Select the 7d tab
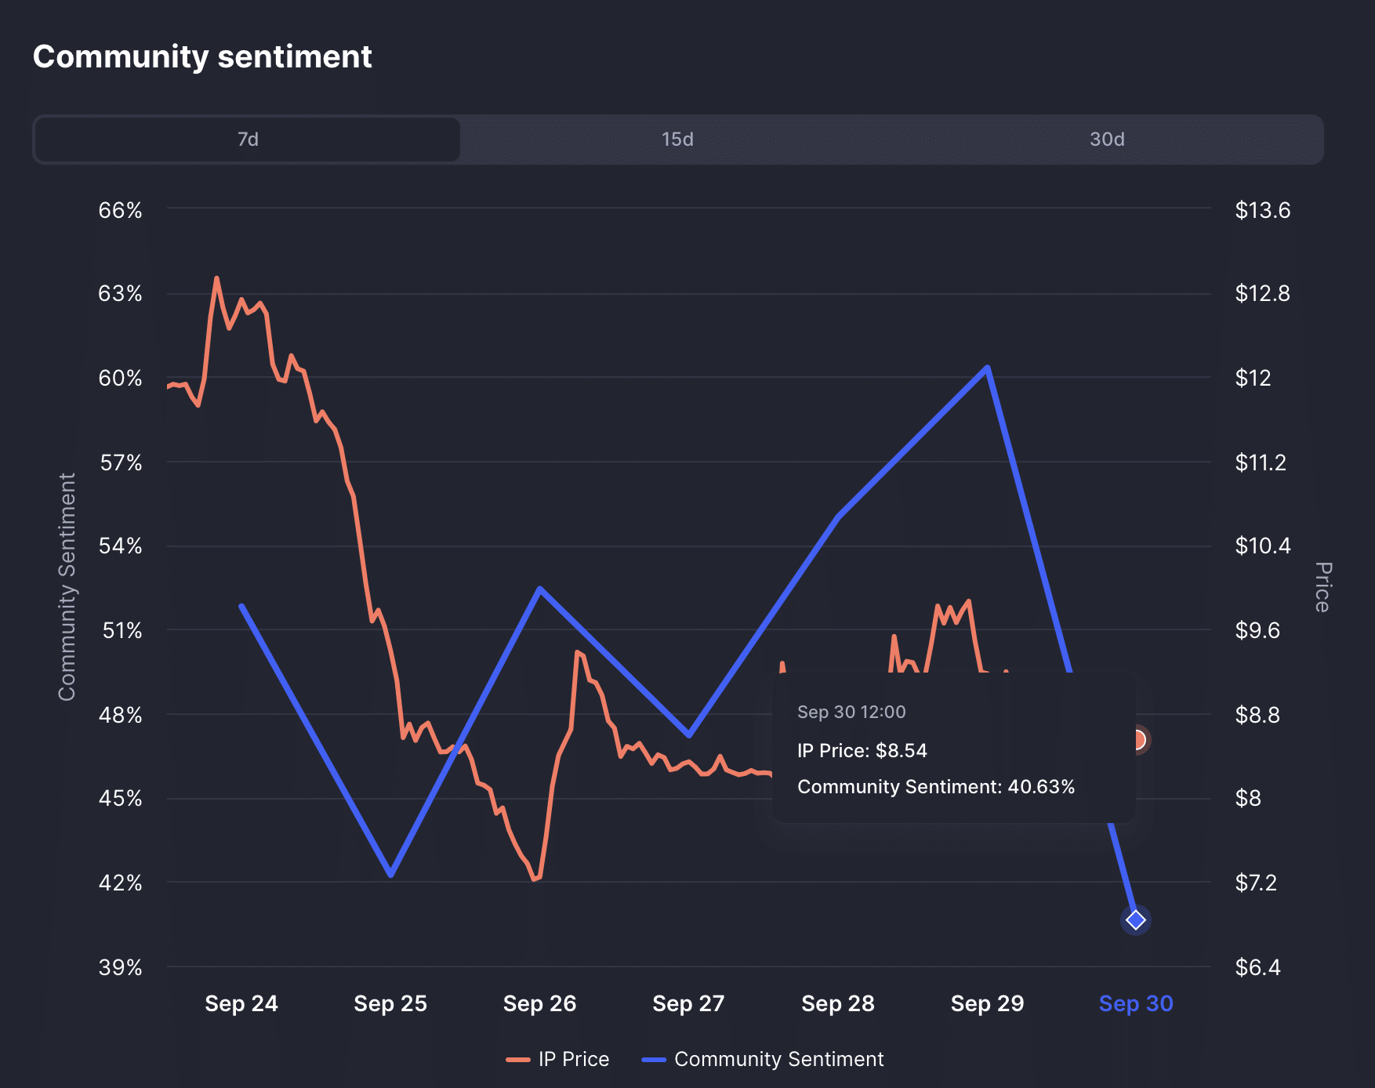The width and height of the screenshot is (1375, 1088). [x=246, y=140]
